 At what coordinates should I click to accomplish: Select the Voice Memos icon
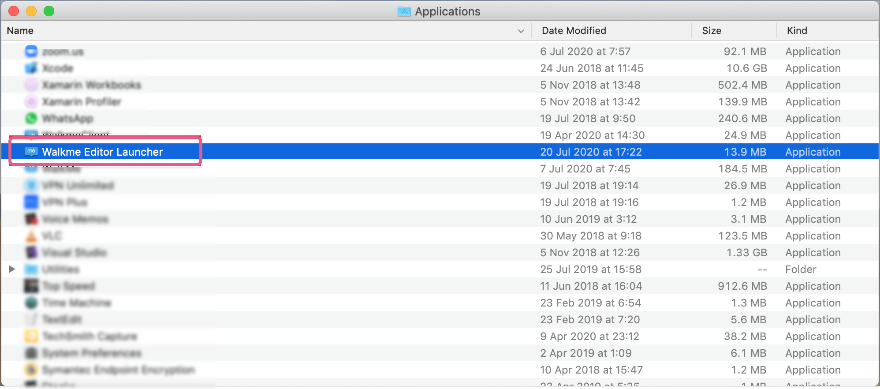pos(31,219)
